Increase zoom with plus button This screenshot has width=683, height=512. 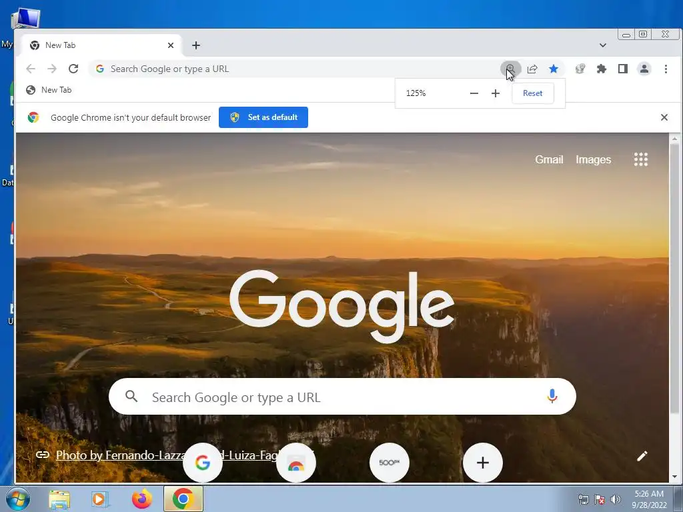pos(496,93)
